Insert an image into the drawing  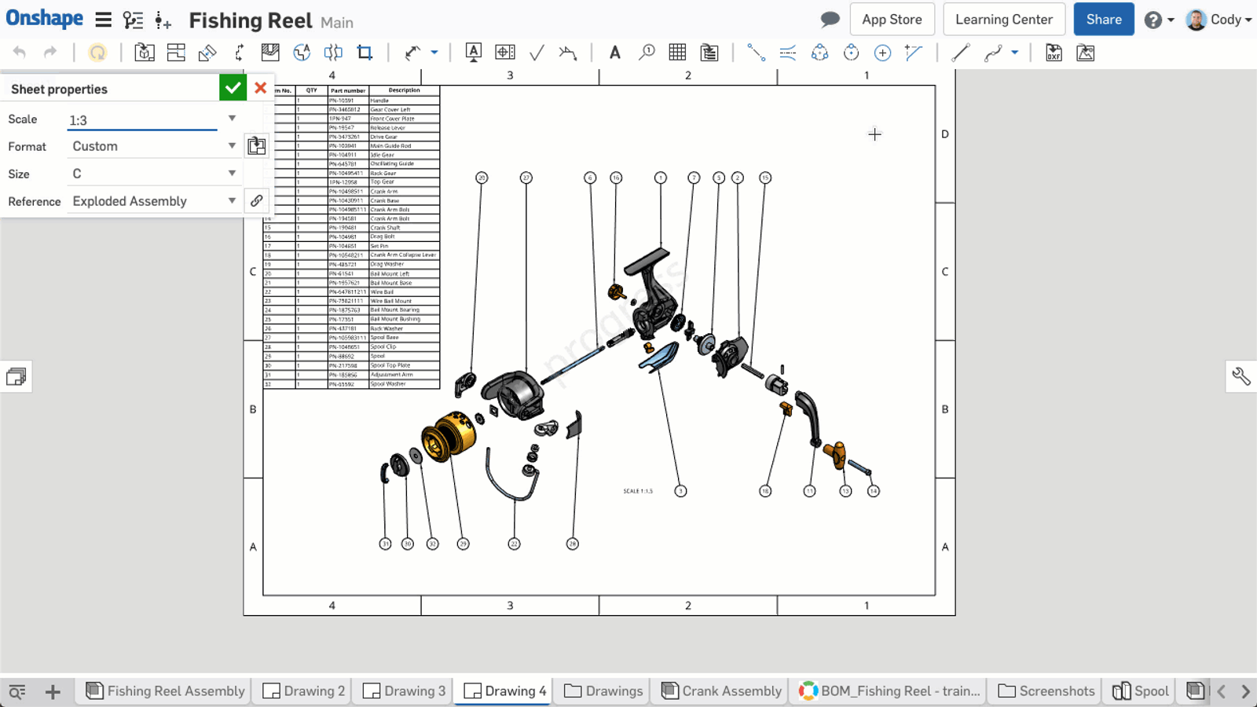[x=1085, y=53]
